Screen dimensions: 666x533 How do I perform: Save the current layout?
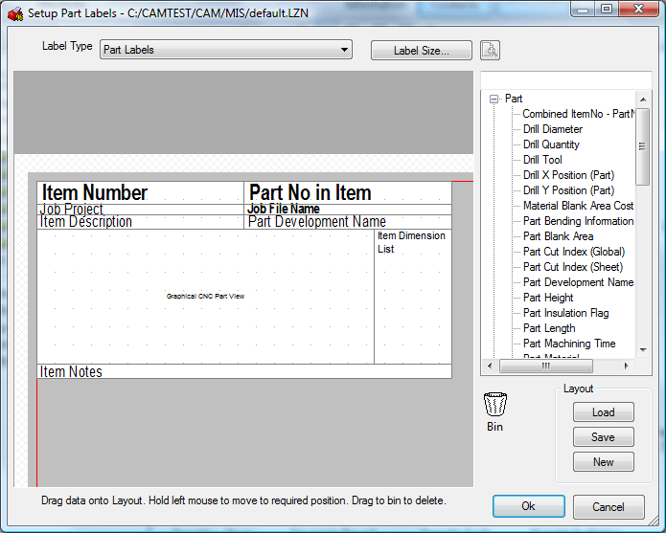point(603,436)
